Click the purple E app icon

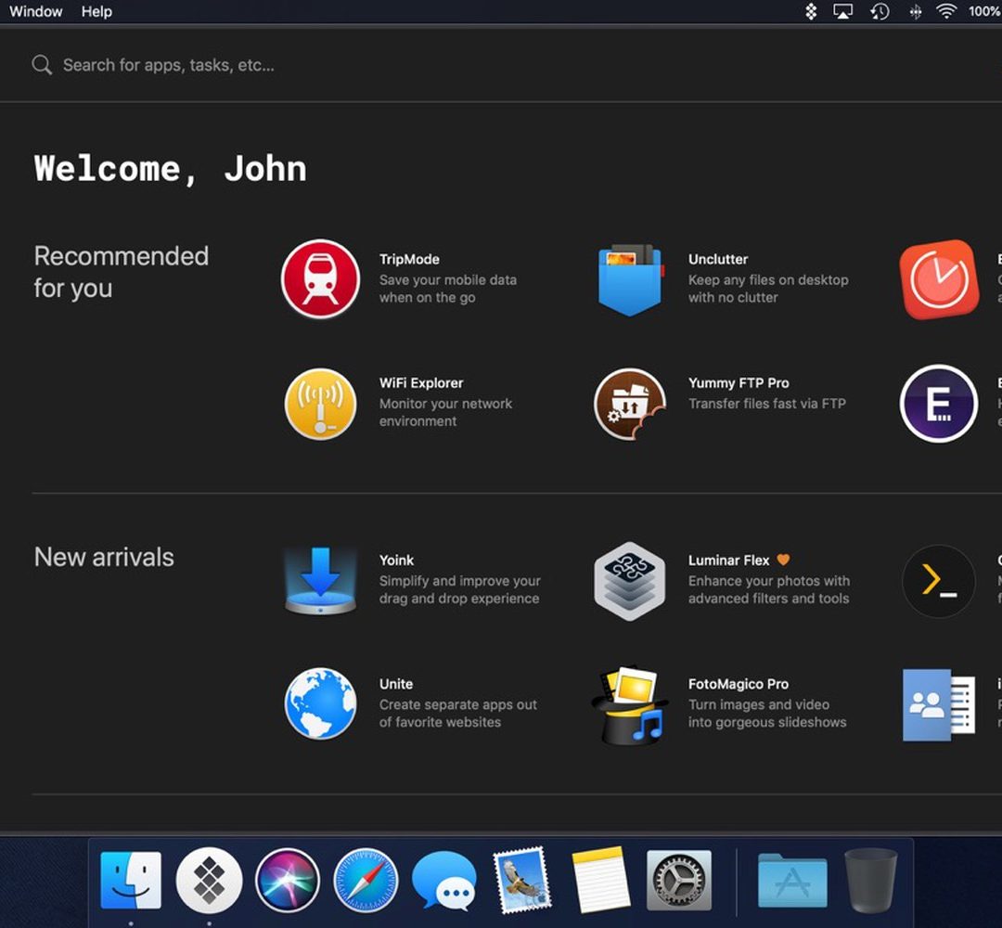939,404
